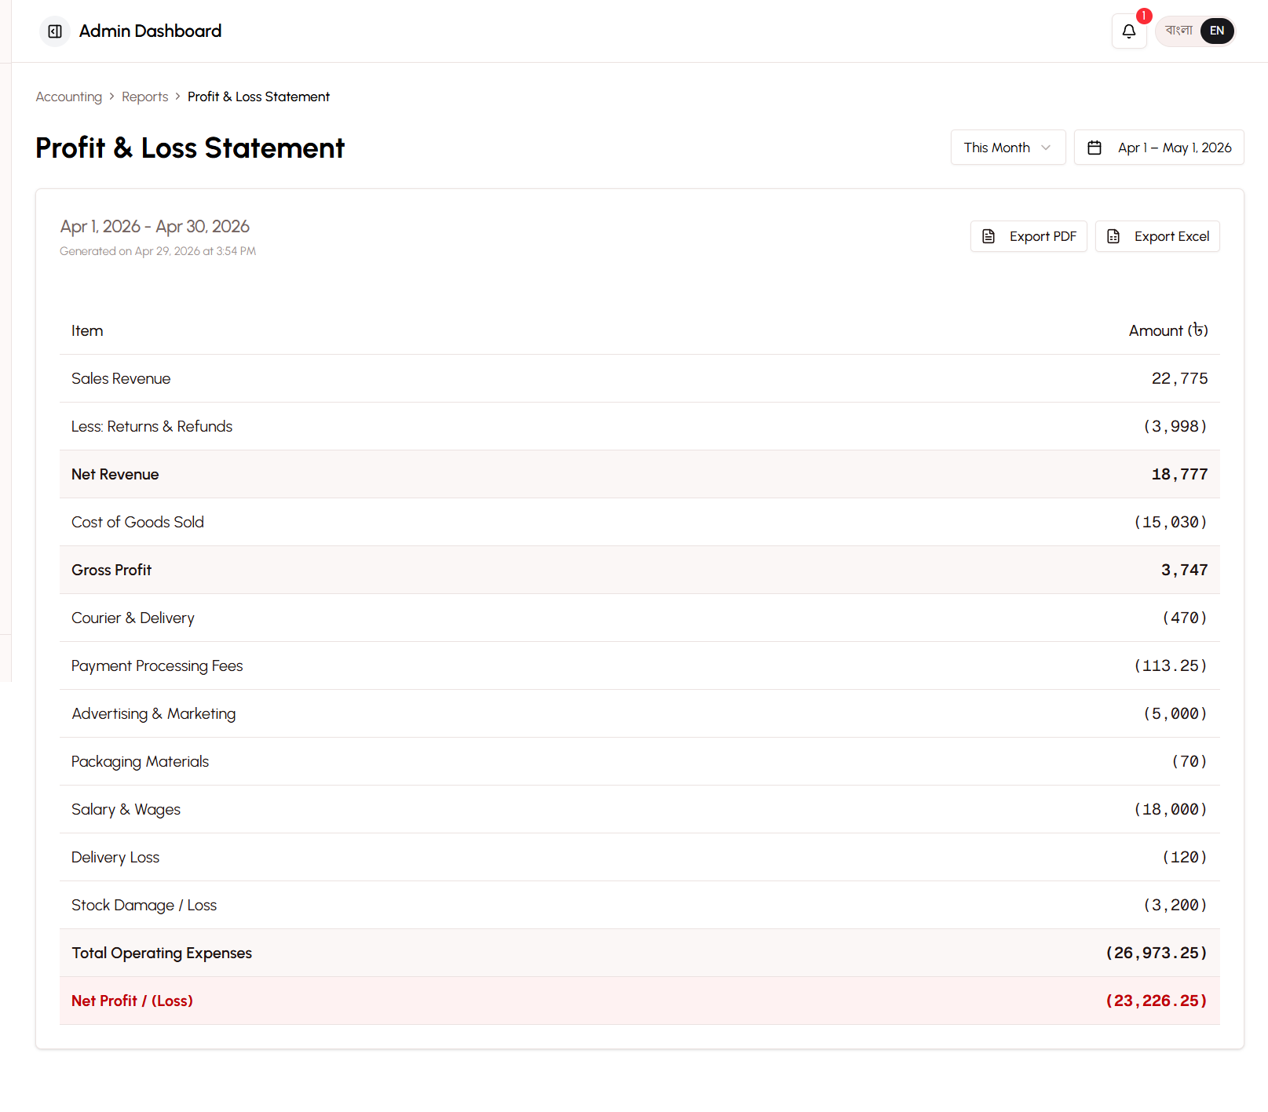Navigate to the Reports breadcrumb
The image size is (1268, 1112).
click(144, 97)
